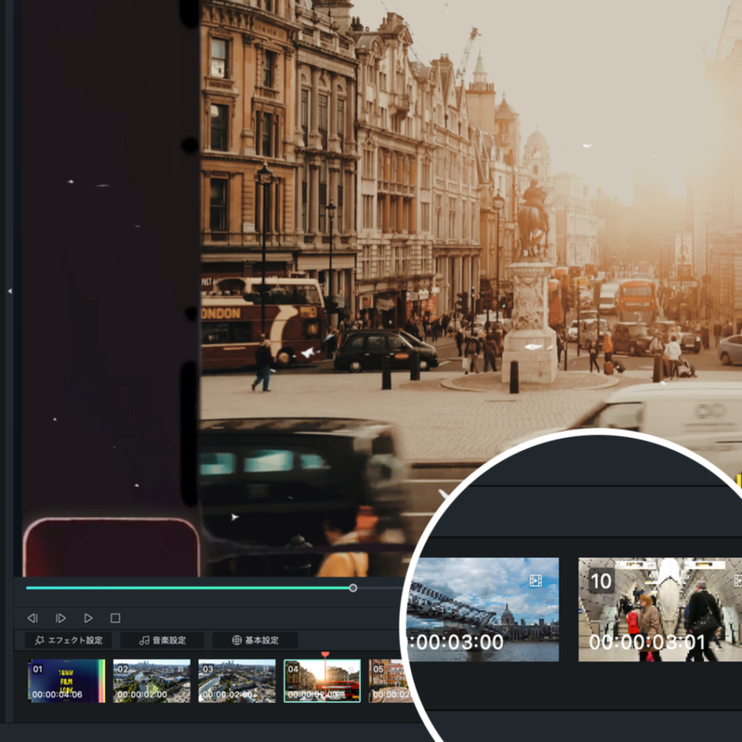Click the next frame button
Image resolution: width=742 pixels, height=742 pixels.
(x=60, y=618)
